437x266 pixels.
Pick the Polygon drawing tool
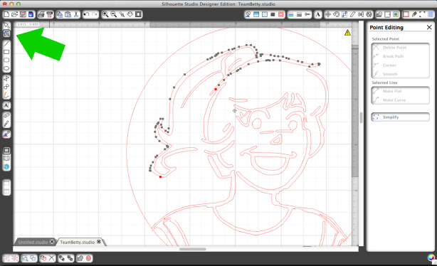pyautogui.click(x=6, y=78)
